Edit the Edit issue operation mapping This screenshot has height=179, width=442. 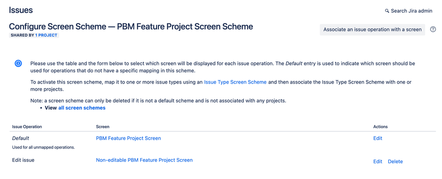(377, 162)
